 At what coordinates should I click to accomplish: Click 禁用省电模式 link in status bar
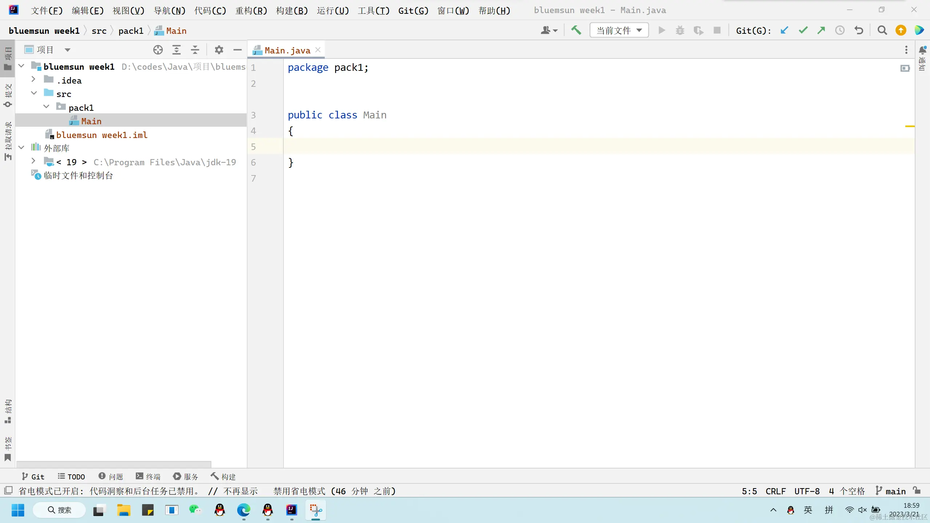coord(299,491)
